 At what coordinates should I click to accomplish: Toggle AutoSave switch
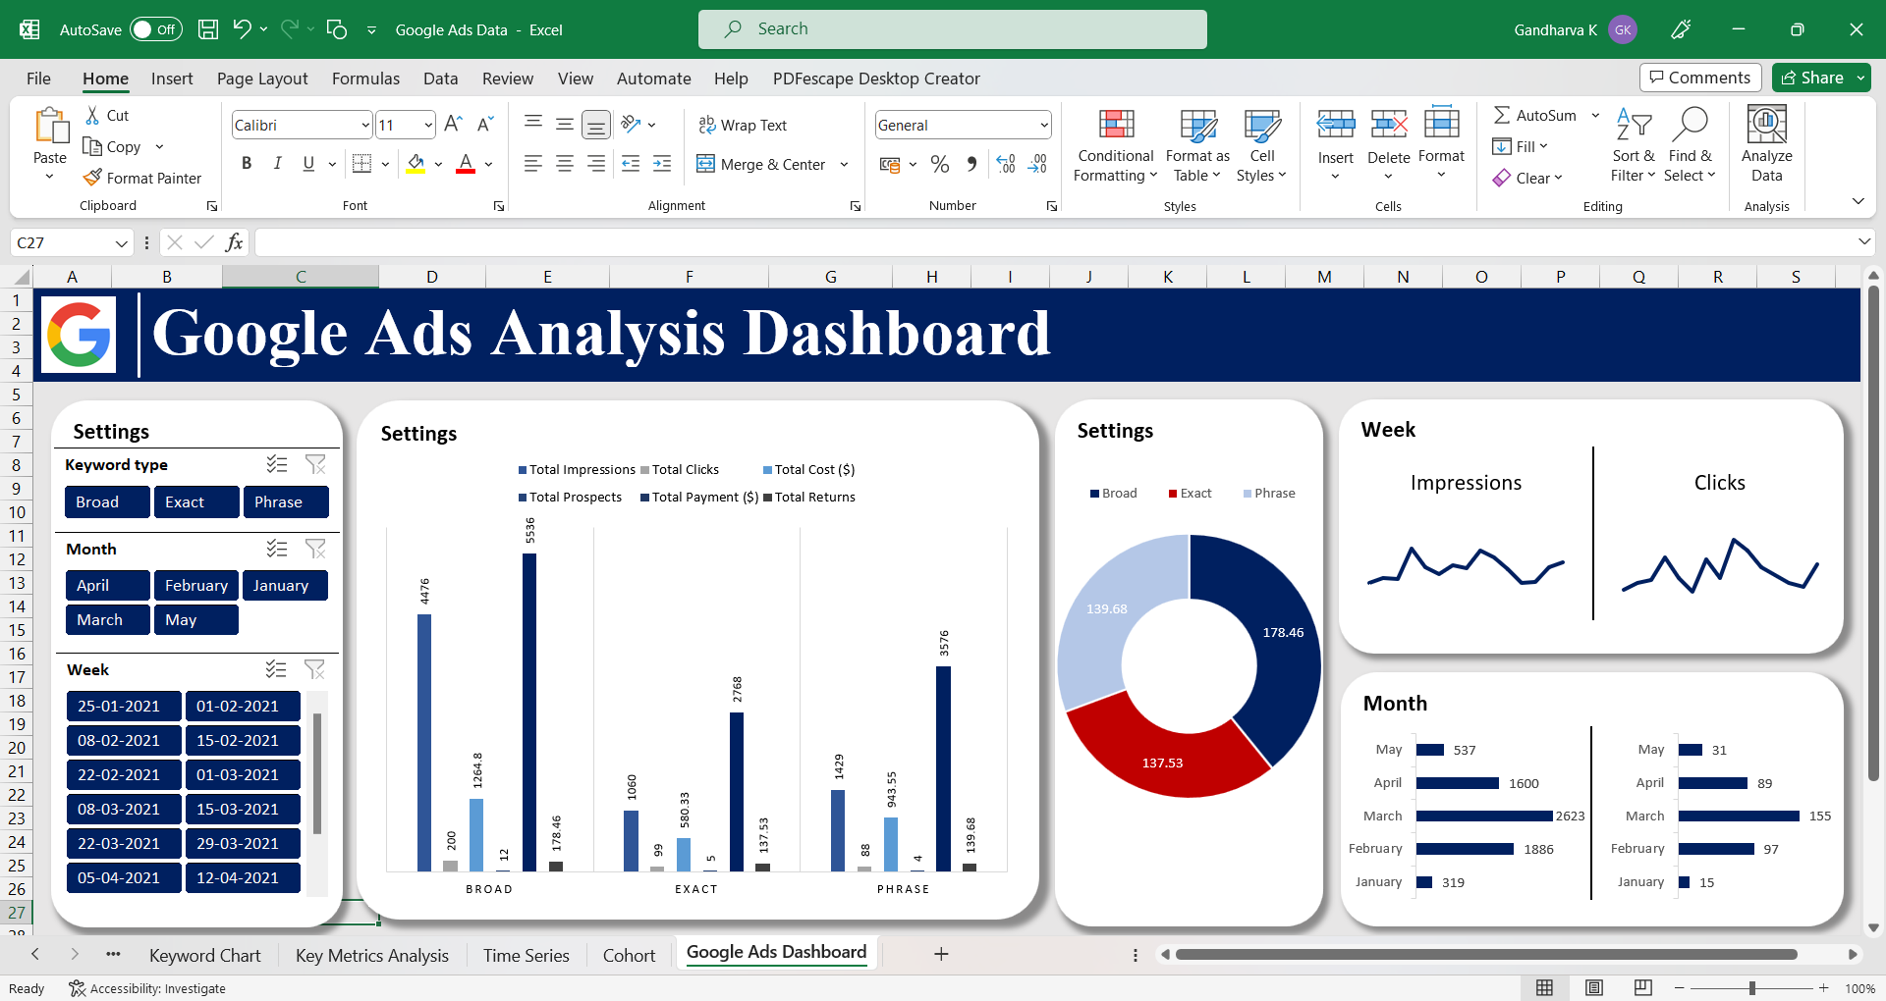click(156, 29)
